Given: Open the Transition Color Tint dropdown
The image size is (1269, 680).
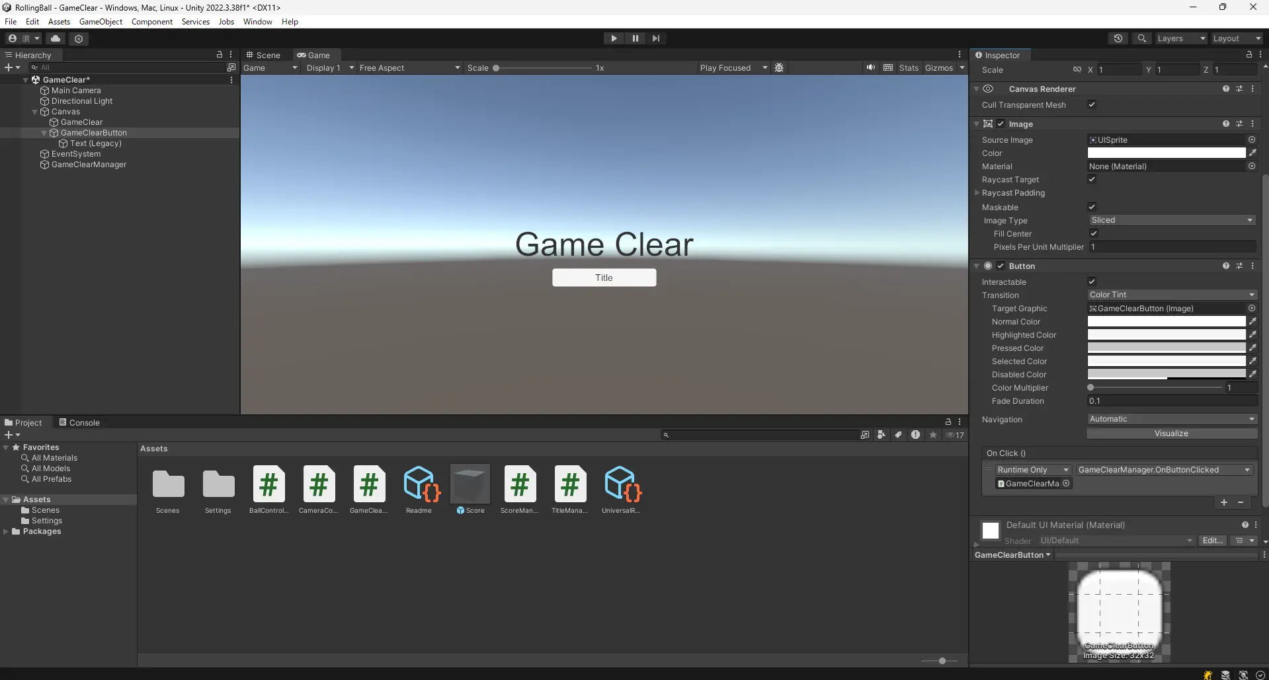Looking at the screenshot, I should 1171,295.
